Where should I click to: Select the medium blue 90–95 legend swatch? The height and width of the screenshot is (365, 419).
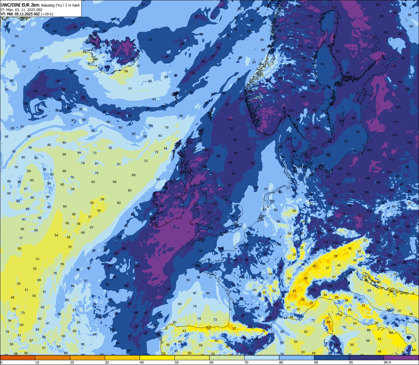(x=331, y=357)
